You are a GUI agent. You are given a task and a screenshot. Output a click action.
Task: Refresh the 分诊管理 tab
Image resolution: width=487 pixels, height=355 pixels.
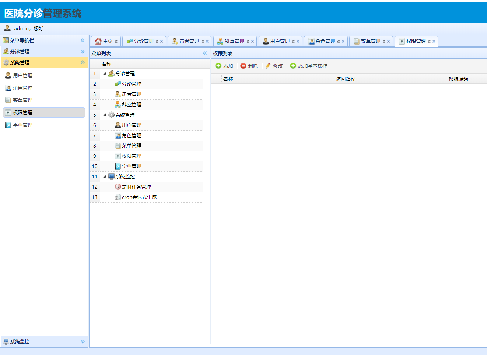tap(157, 42)
